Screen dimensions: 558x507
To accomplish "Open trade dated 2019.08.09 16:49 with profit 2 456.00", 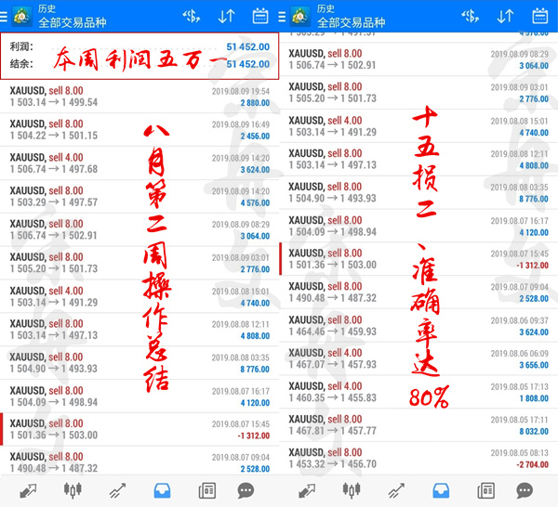I will coord(139,130).
